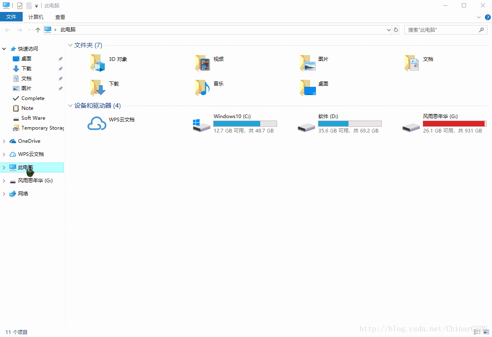This screenshot has width=492, height=337.
Task: Click the 软件 (D:) usage bar
Action: click(x=350, y=123)
